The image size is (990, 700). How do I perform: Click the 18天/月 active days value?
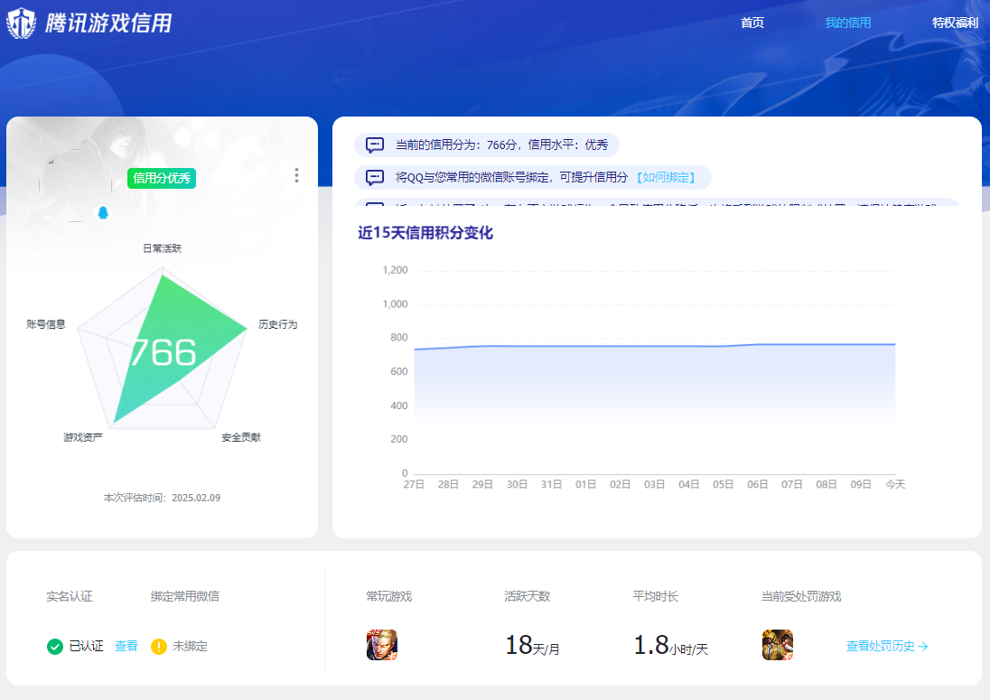532,646
